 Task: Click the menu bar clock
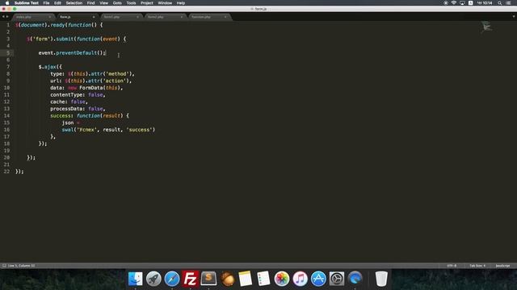pyautogui.click(x=485, y=3)
